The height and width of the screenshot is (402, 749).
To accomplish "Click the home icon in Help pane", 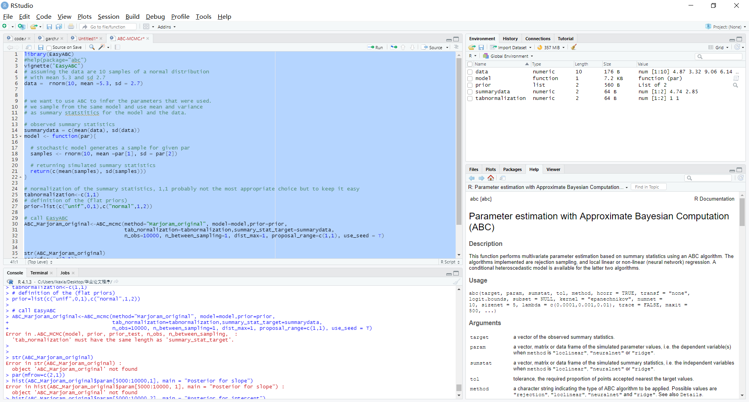I will coord(491,178).
